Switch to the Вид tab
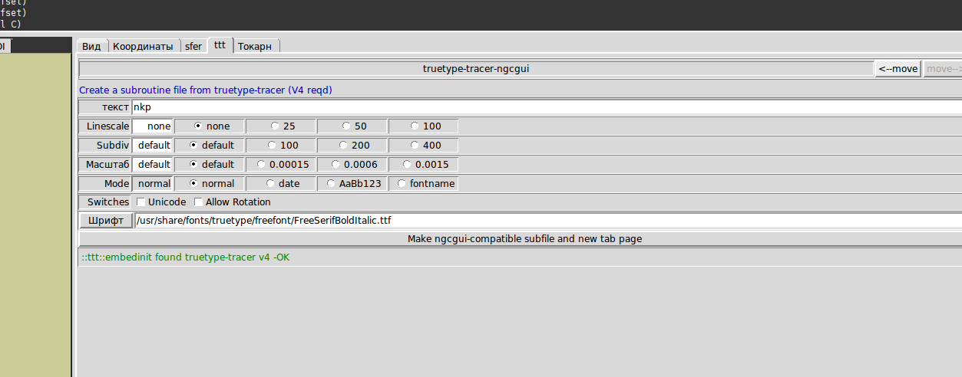The image size is (962, 377). coord(91,46)
